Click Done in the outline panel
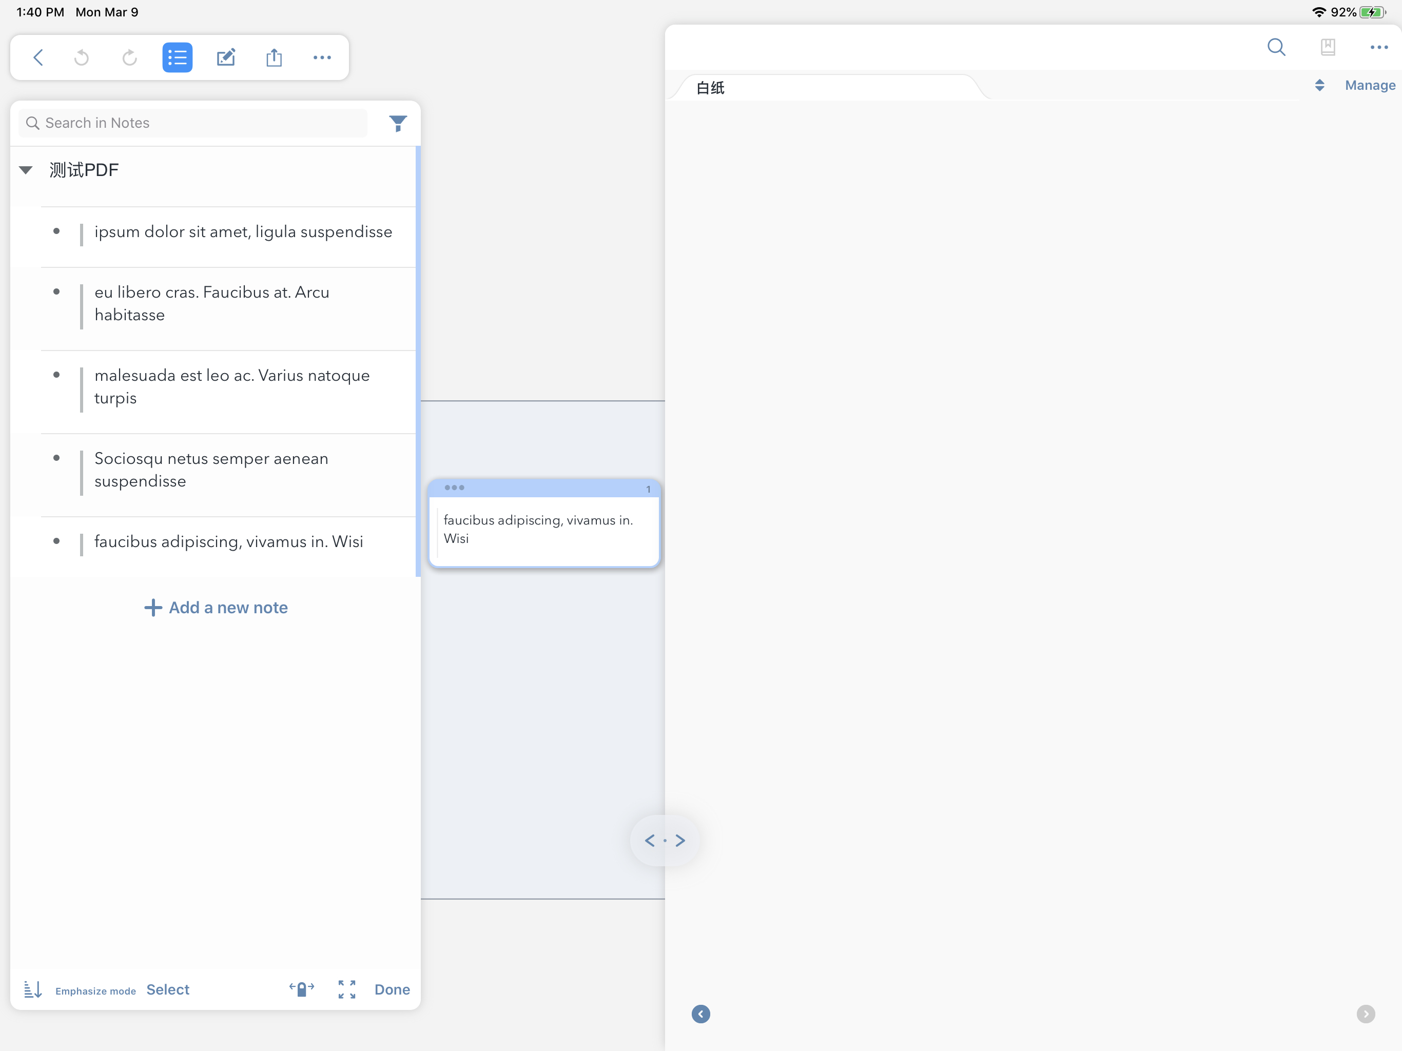 click(393, 989)
